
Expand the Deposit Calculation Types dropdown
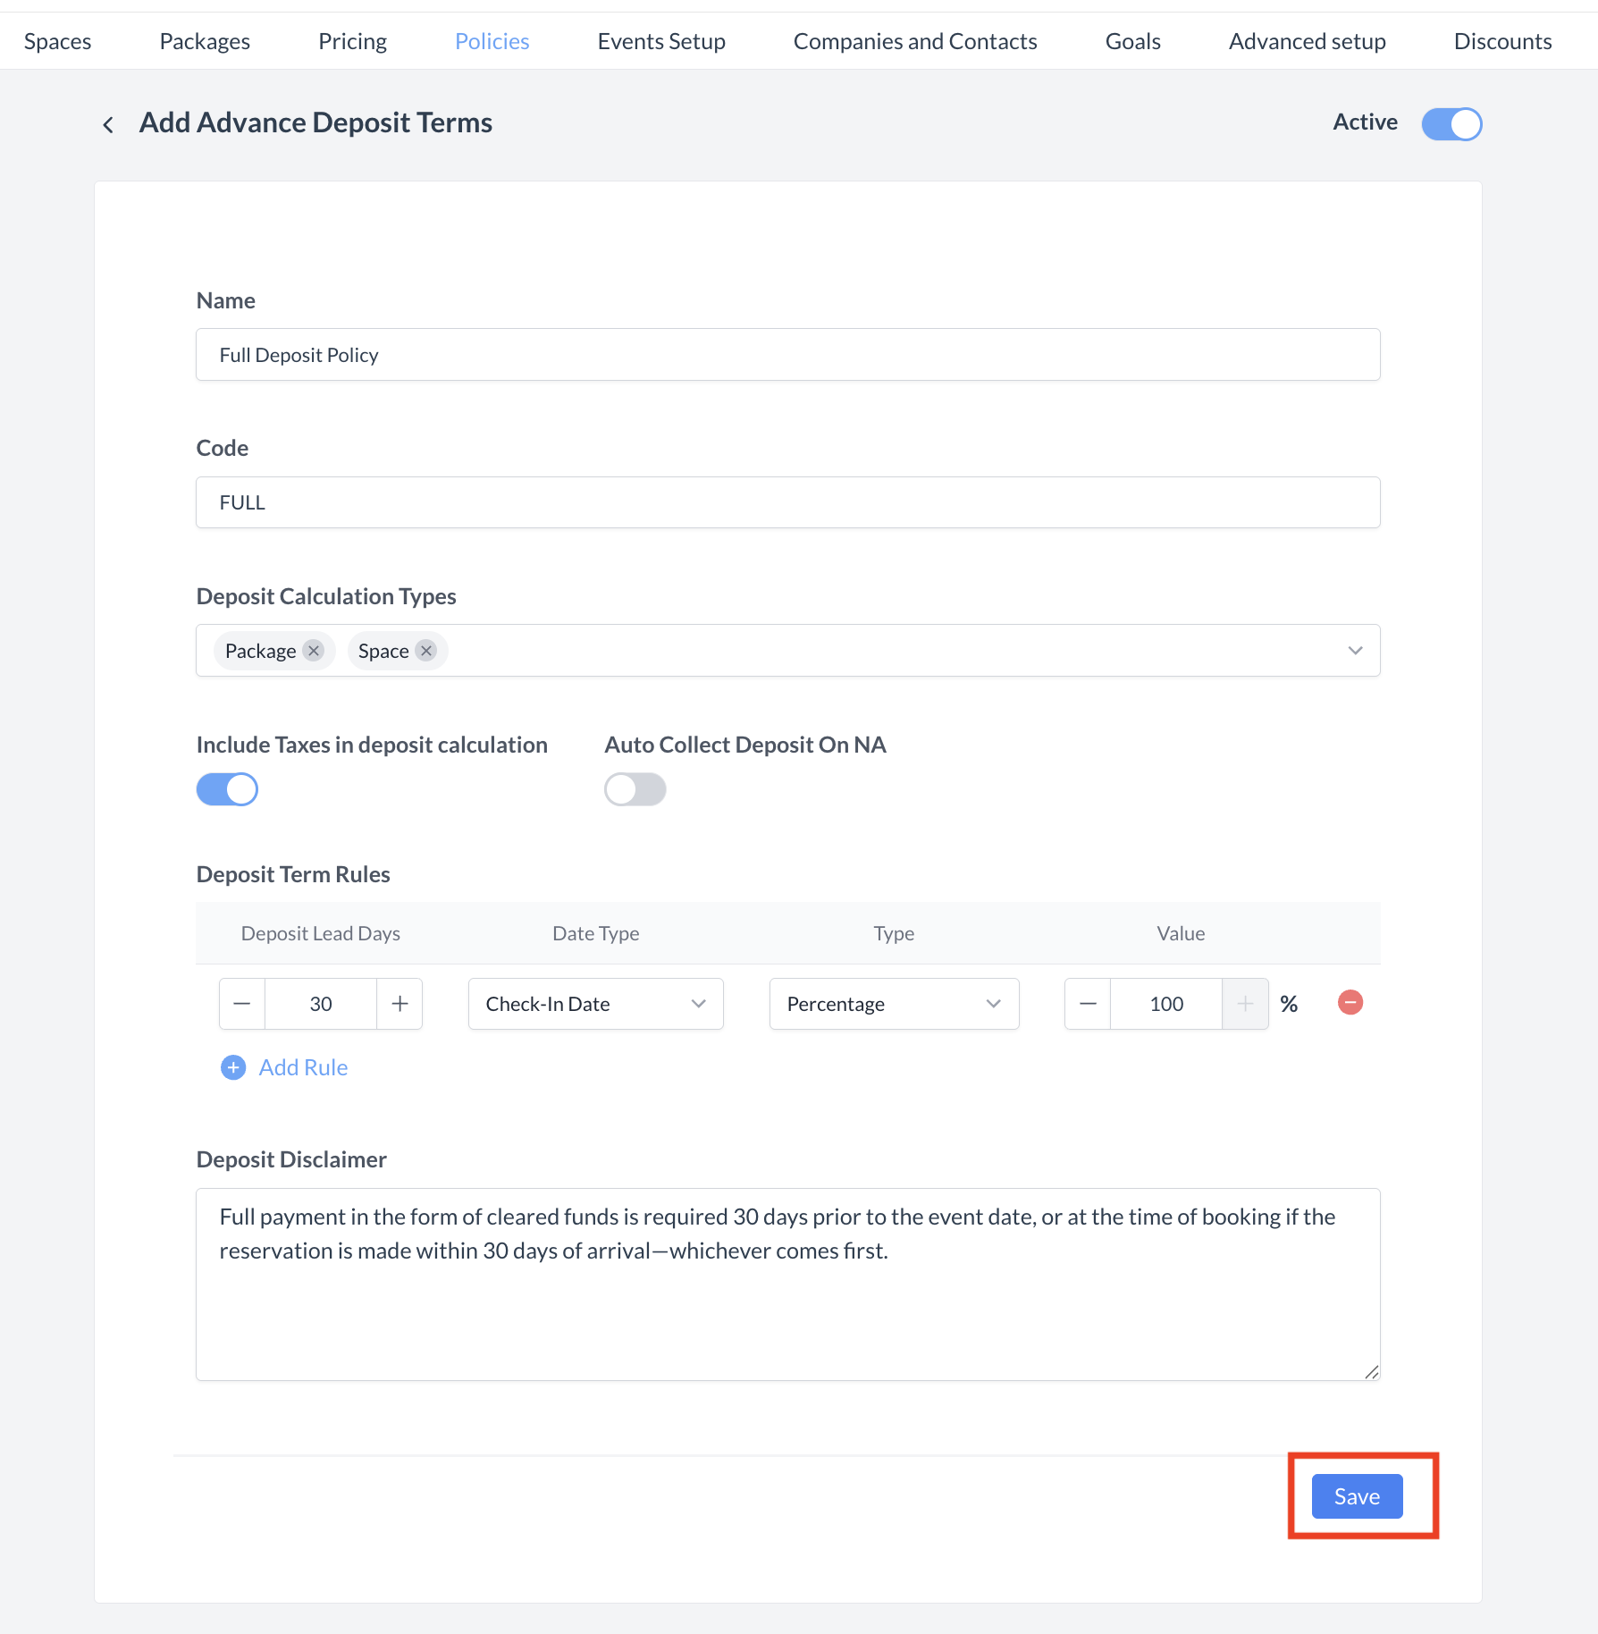point(1355,651)
